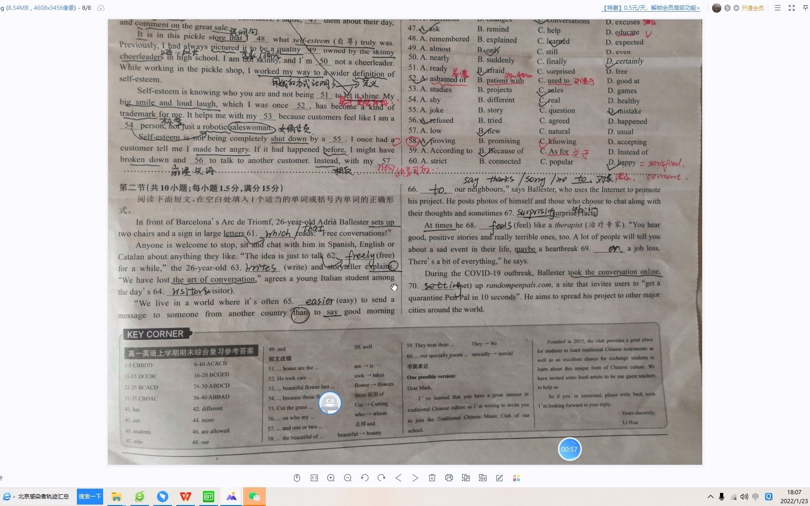
Task: Click 北京感染者轨迹汇总 in taskbar search box
Action: [x=43, y=497]
